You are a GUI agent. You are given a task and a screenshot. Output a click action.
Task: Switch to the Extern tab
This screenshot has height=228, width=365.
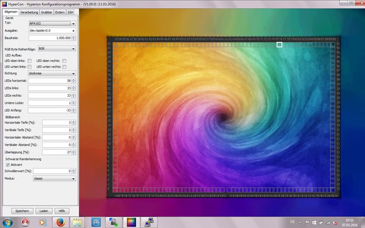(60, 12)
